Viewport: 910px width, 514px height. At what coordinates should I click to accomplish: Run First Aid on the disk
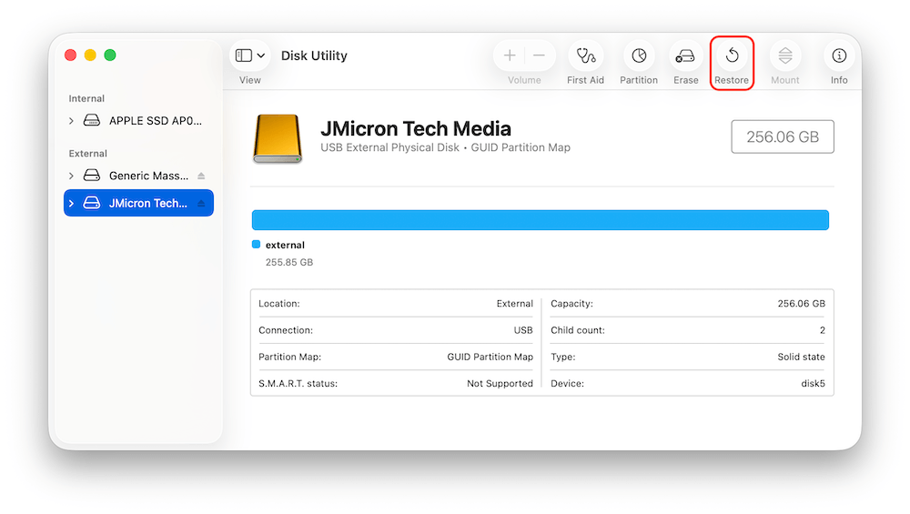coord(585,56)
